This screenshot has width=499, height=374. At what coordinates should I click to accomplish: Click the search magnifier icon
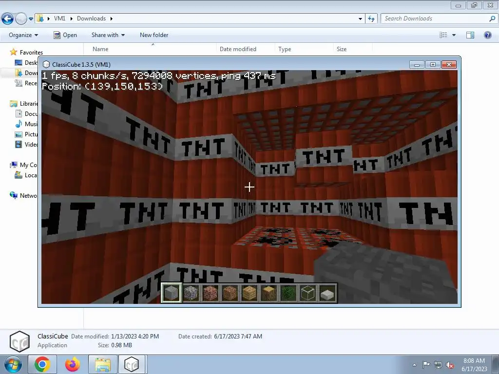tap(492, 19)
